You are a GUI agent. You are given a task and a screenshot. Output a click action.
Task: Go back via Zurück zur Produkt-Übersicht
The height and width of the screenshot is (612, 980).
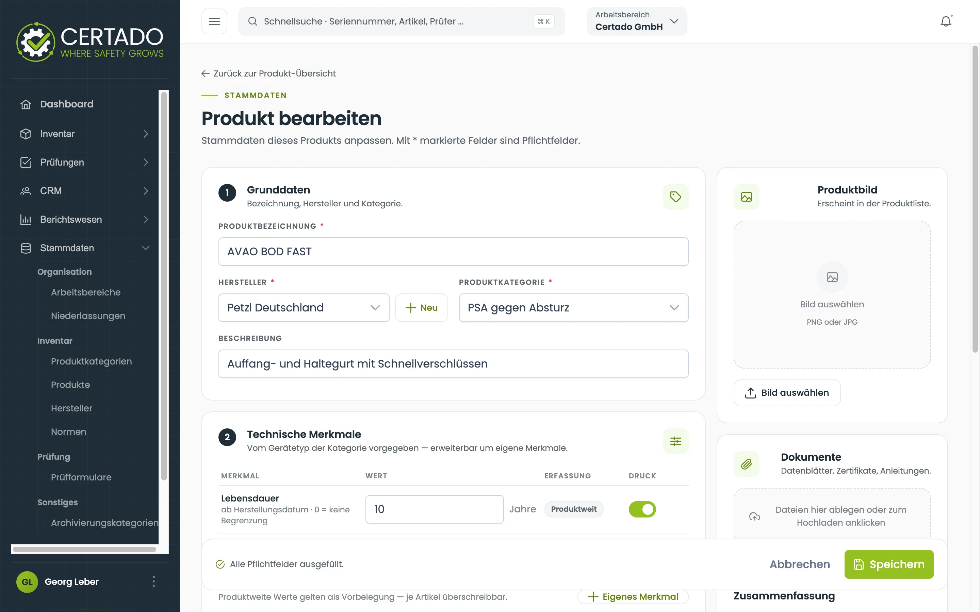(x=268, y=73)
